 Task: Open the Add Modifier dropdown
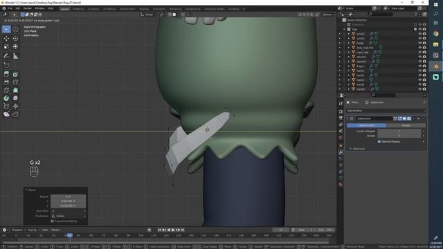(386, 111)
